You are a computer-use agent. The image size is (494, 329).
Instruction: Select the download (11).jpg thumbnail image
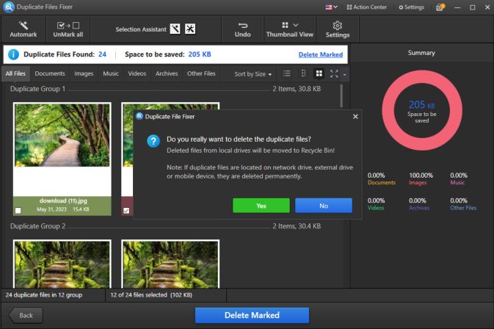(62, 135)
